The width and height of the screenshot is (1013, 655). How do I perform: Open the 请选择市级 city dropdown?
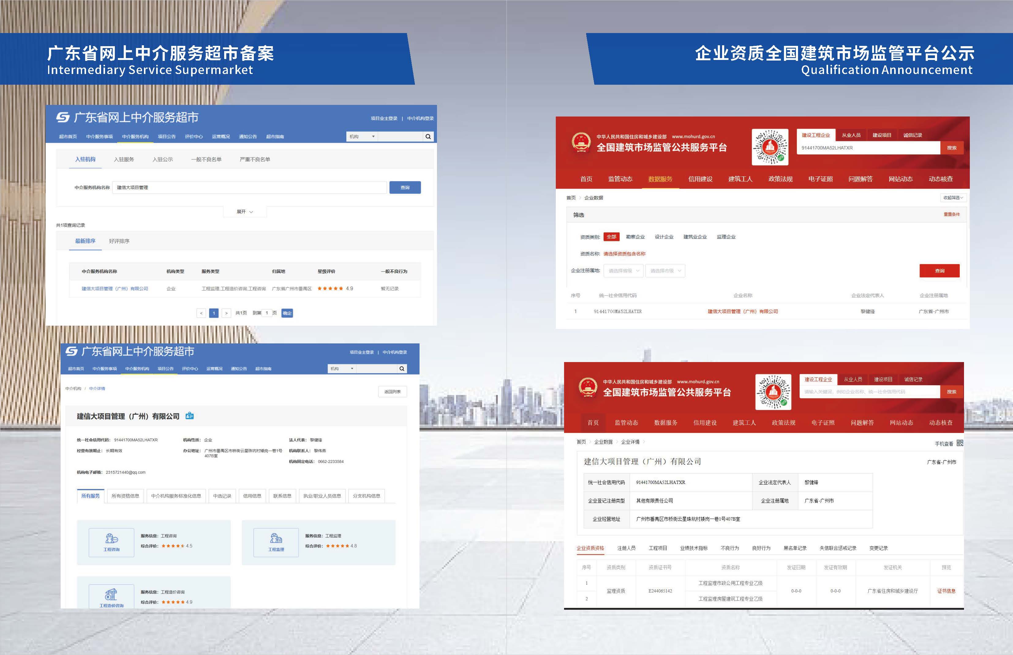(x=665, y=271)
